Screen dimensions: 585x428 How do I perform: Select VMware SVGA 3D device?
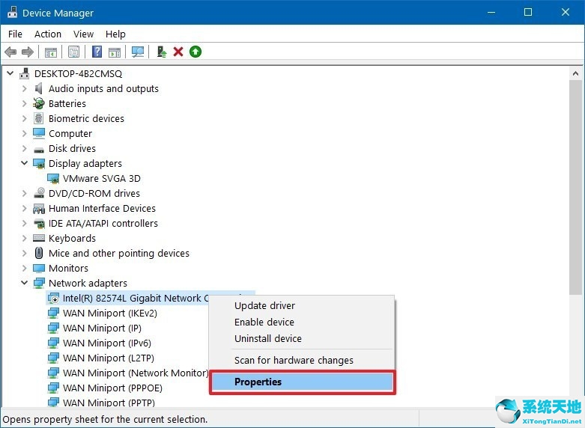(x=101, y=178)
